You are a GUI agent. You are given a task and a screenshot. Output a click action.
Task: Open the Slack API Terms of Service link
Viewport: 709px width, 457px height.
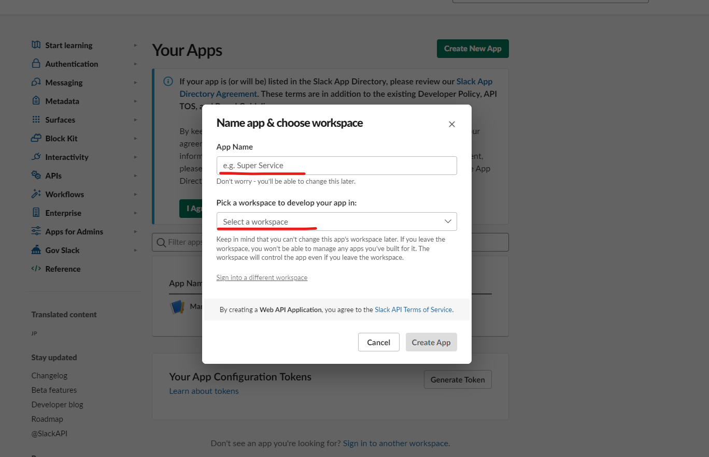click(414, 309)
